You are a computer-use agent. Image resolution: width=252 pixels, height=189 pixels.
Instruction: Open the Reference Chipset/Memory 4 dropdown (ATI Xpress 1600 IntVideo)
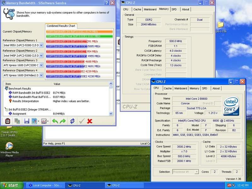click(41, 75)
